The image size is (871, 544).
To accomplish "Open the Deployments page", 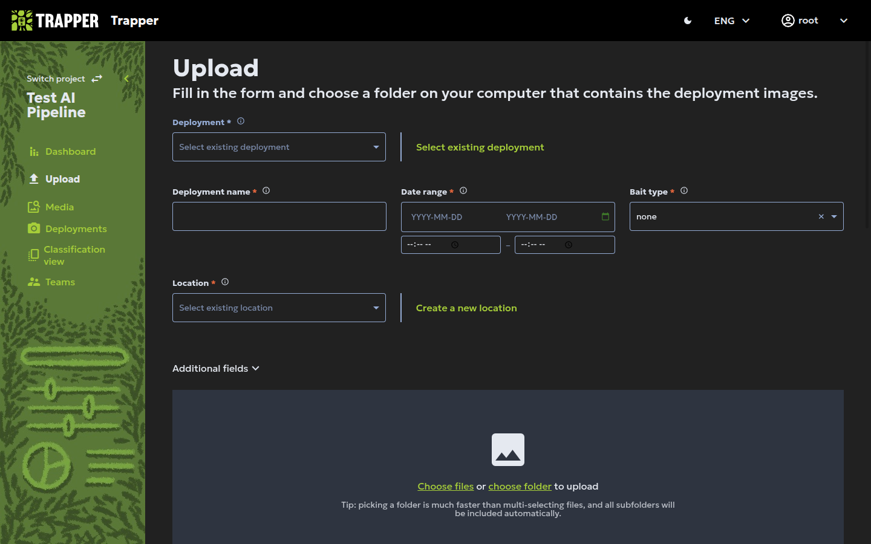I will coord(76,228).
